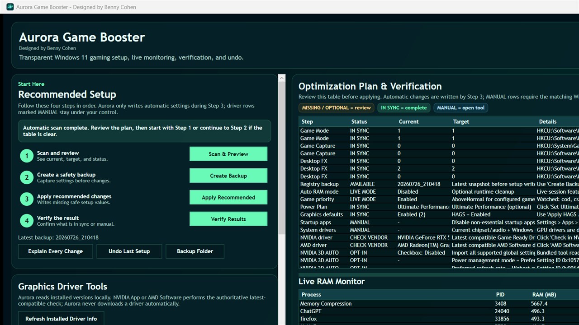Click the step 1 circle marker

[x=27, y=156]
